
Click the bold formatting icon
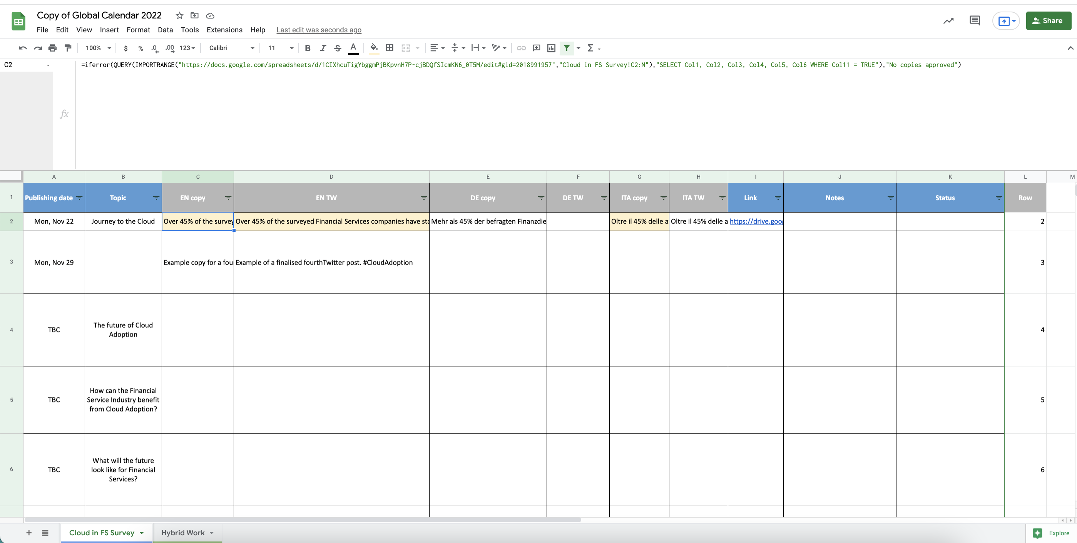pyautogui.click(x=307, y=47)
